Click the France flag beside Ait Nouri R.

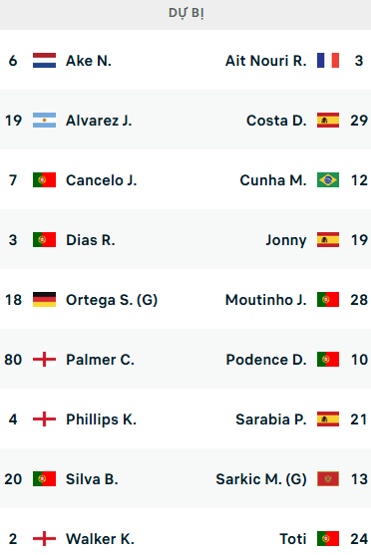[328, 61]
